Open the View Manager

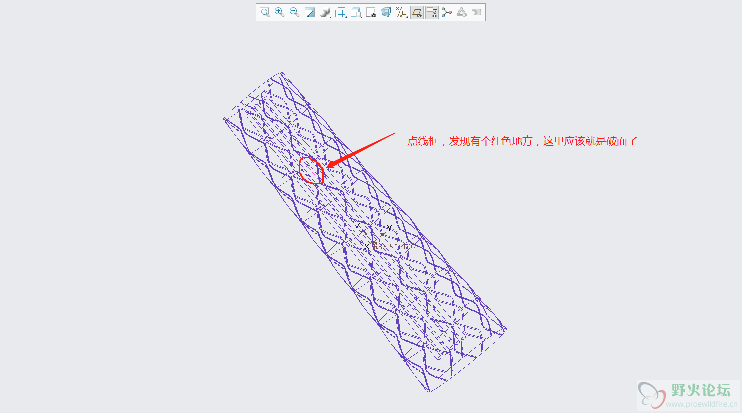pyautogui.click(x=371, y=12)
